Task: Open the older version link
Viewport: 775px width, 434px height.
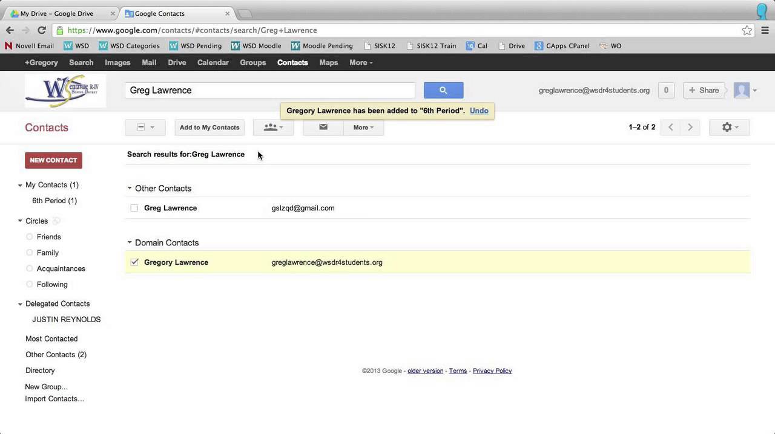Action: click(425, 371)
